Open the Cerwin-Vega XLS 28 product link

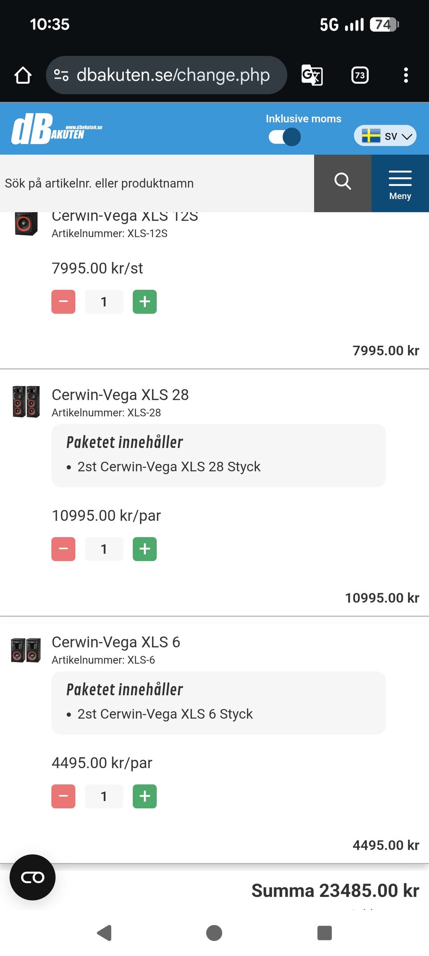pyautogui.click(x=120, y=395)
